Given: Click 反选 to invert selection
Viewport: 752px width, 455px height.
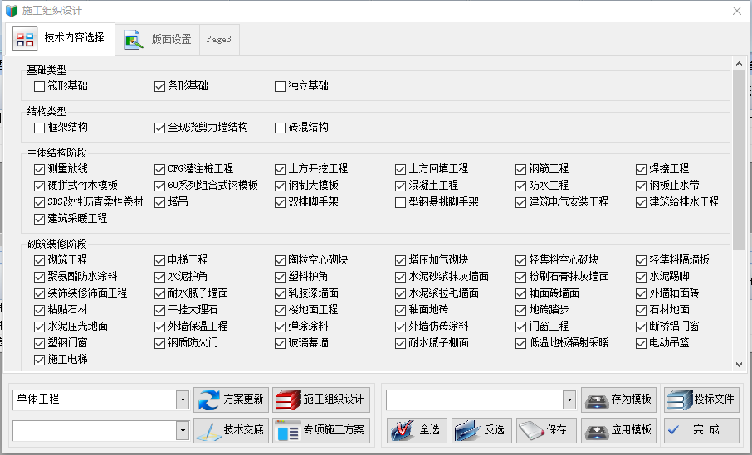Looking at the screenshot, I should coord(481,430).
